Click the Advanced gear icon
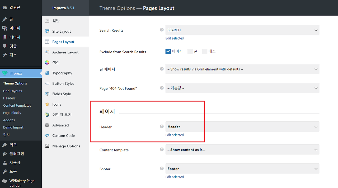Image resolution: width=338 pixels, height=188 pixels. click(x=47, y=125)
